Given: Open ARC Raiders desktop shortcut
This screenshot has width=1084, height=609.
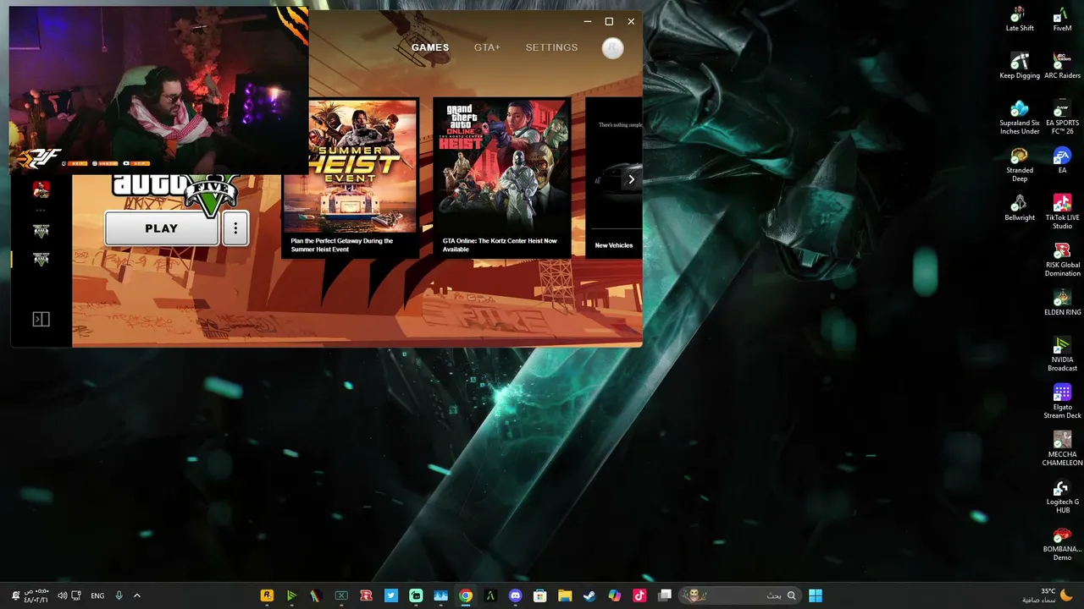Looking at the screenshot, I should click(1062, 66).
